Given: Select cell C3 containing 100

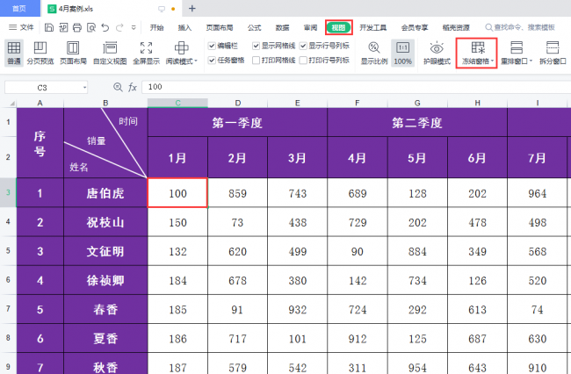Looking at the screenshot, I should 177,193.
